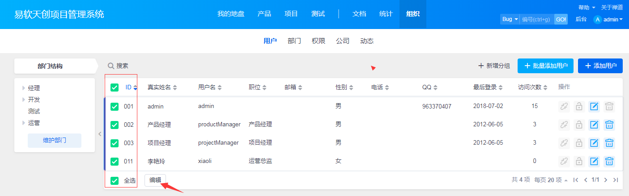Switch to the 公司 sub-tab
The image size is (629, 196).
point(343,41)
